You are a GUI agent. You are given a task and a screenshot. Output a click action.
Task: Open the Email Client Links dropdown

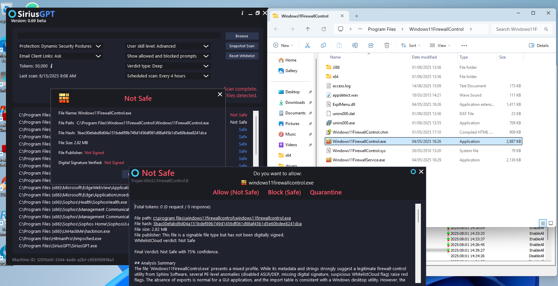tap(60, 56)
